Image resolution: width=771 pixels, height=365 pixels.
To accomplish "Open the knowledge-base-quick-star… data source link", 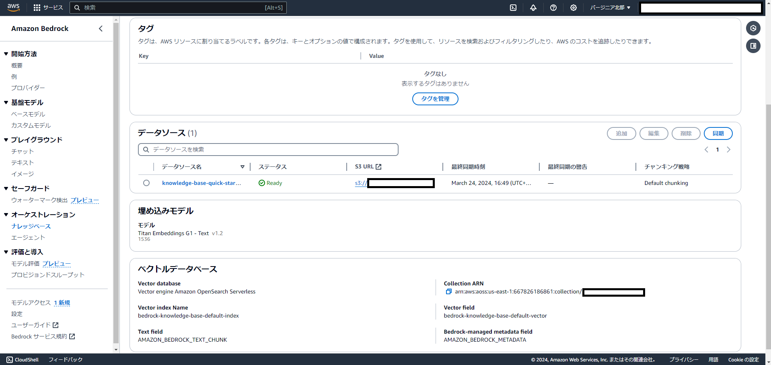I will (201, 183).
